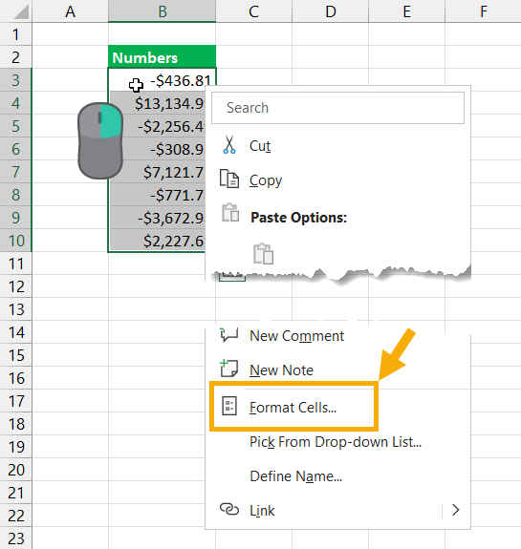The width and height of the screenshot is (521, 549).
Task: Choose Format Cells... from context menu
Action: (x=293, y=408)
